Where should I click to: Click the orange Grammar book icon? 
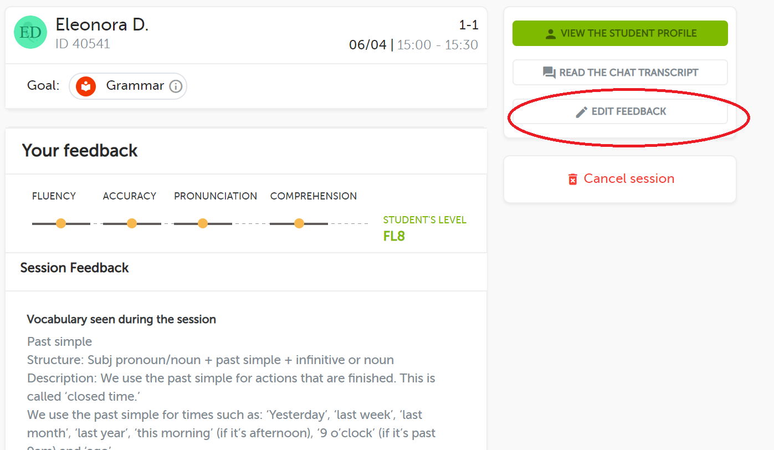pyautogui.click(x=86, y=86)
